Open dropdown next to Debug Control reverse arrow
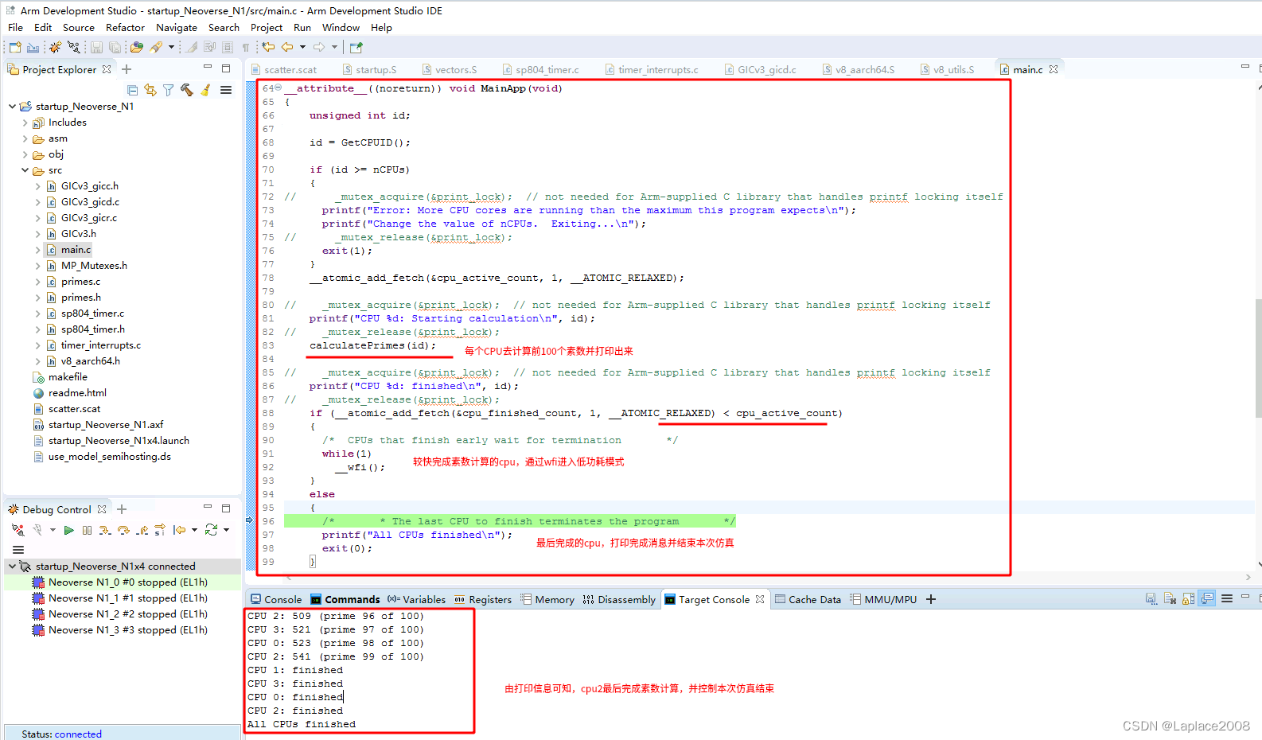 pyautogui.click(x=194, y=530)
